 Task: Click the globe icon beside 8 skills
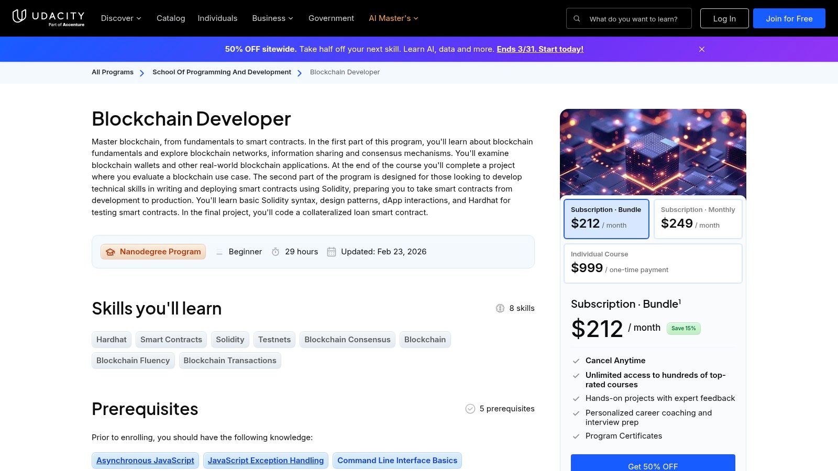coord(500,308)
